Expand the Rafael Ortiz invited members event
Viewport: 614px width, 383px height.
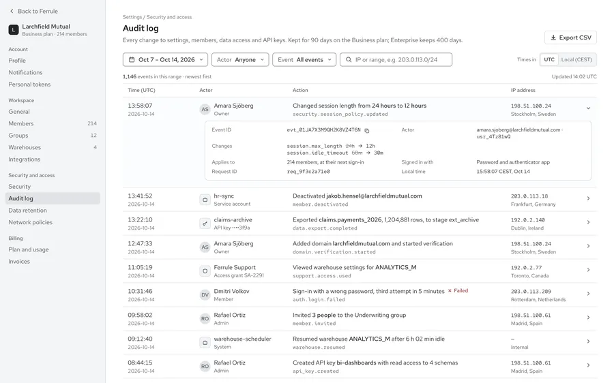(588, 318)
